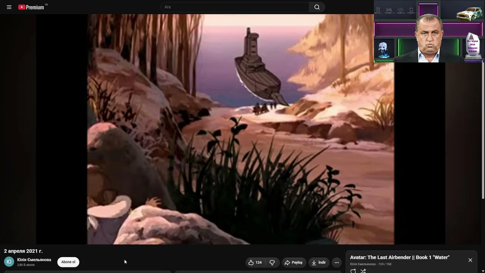
Task: Open the YouTube guide hamburger menu
Action: 9,7
